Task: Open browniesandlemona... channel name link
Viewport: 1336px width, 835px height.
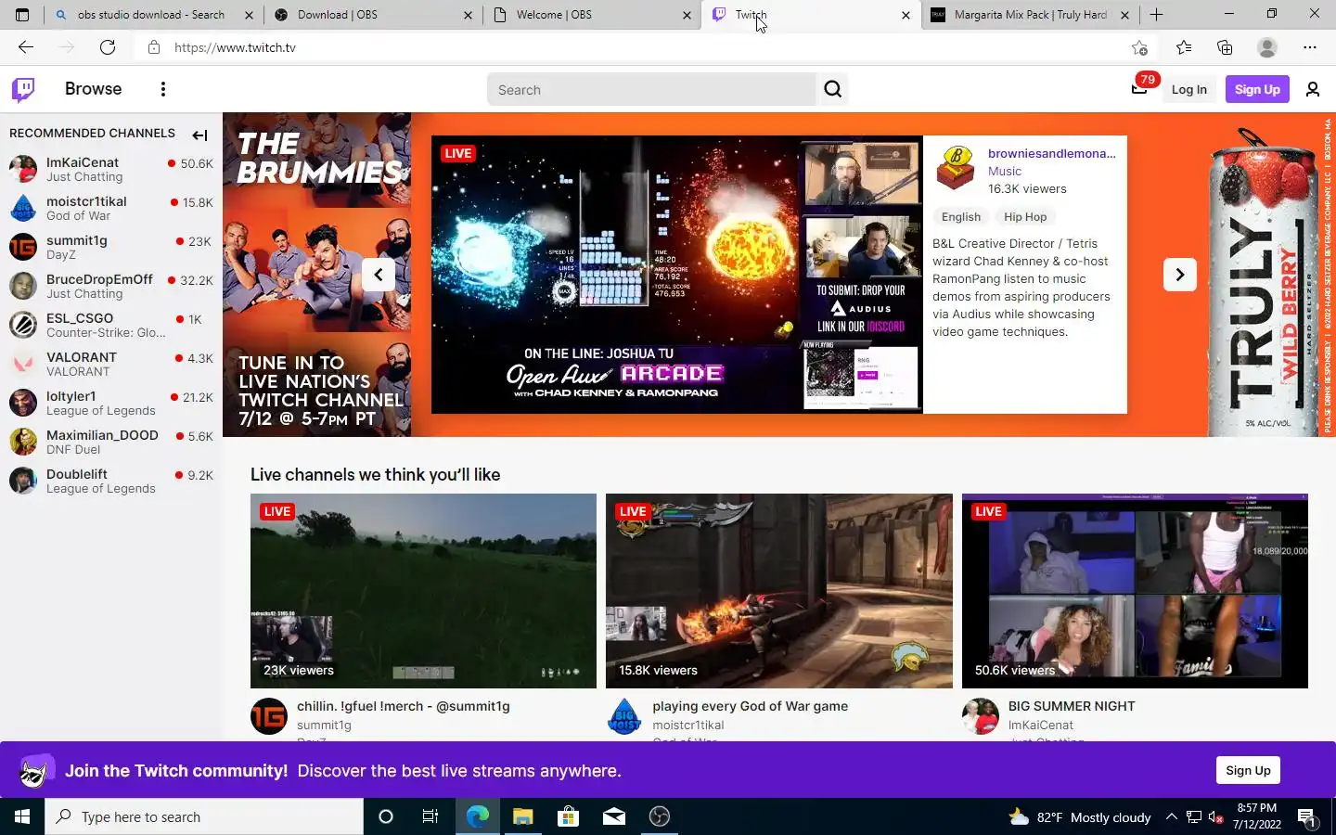Action: [1051, 153]
